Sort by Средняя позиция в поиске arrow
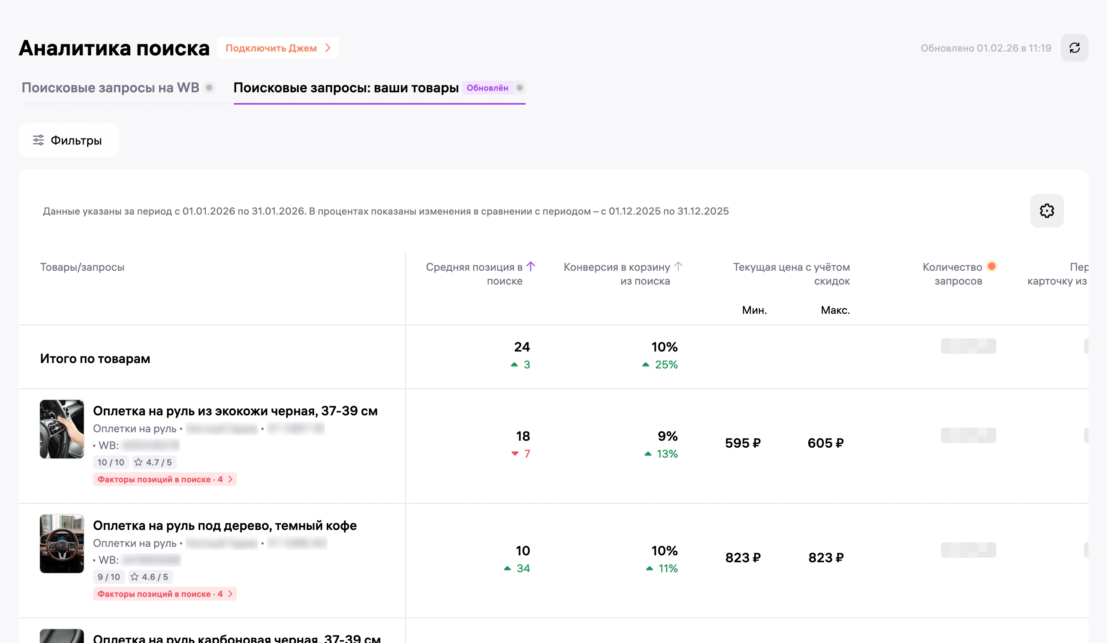Image resolution: width=1107 pixels, height=643 pixels. (x=531, y=267)
